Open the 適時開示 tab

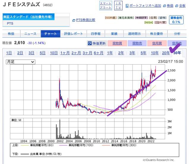point(134,34)
